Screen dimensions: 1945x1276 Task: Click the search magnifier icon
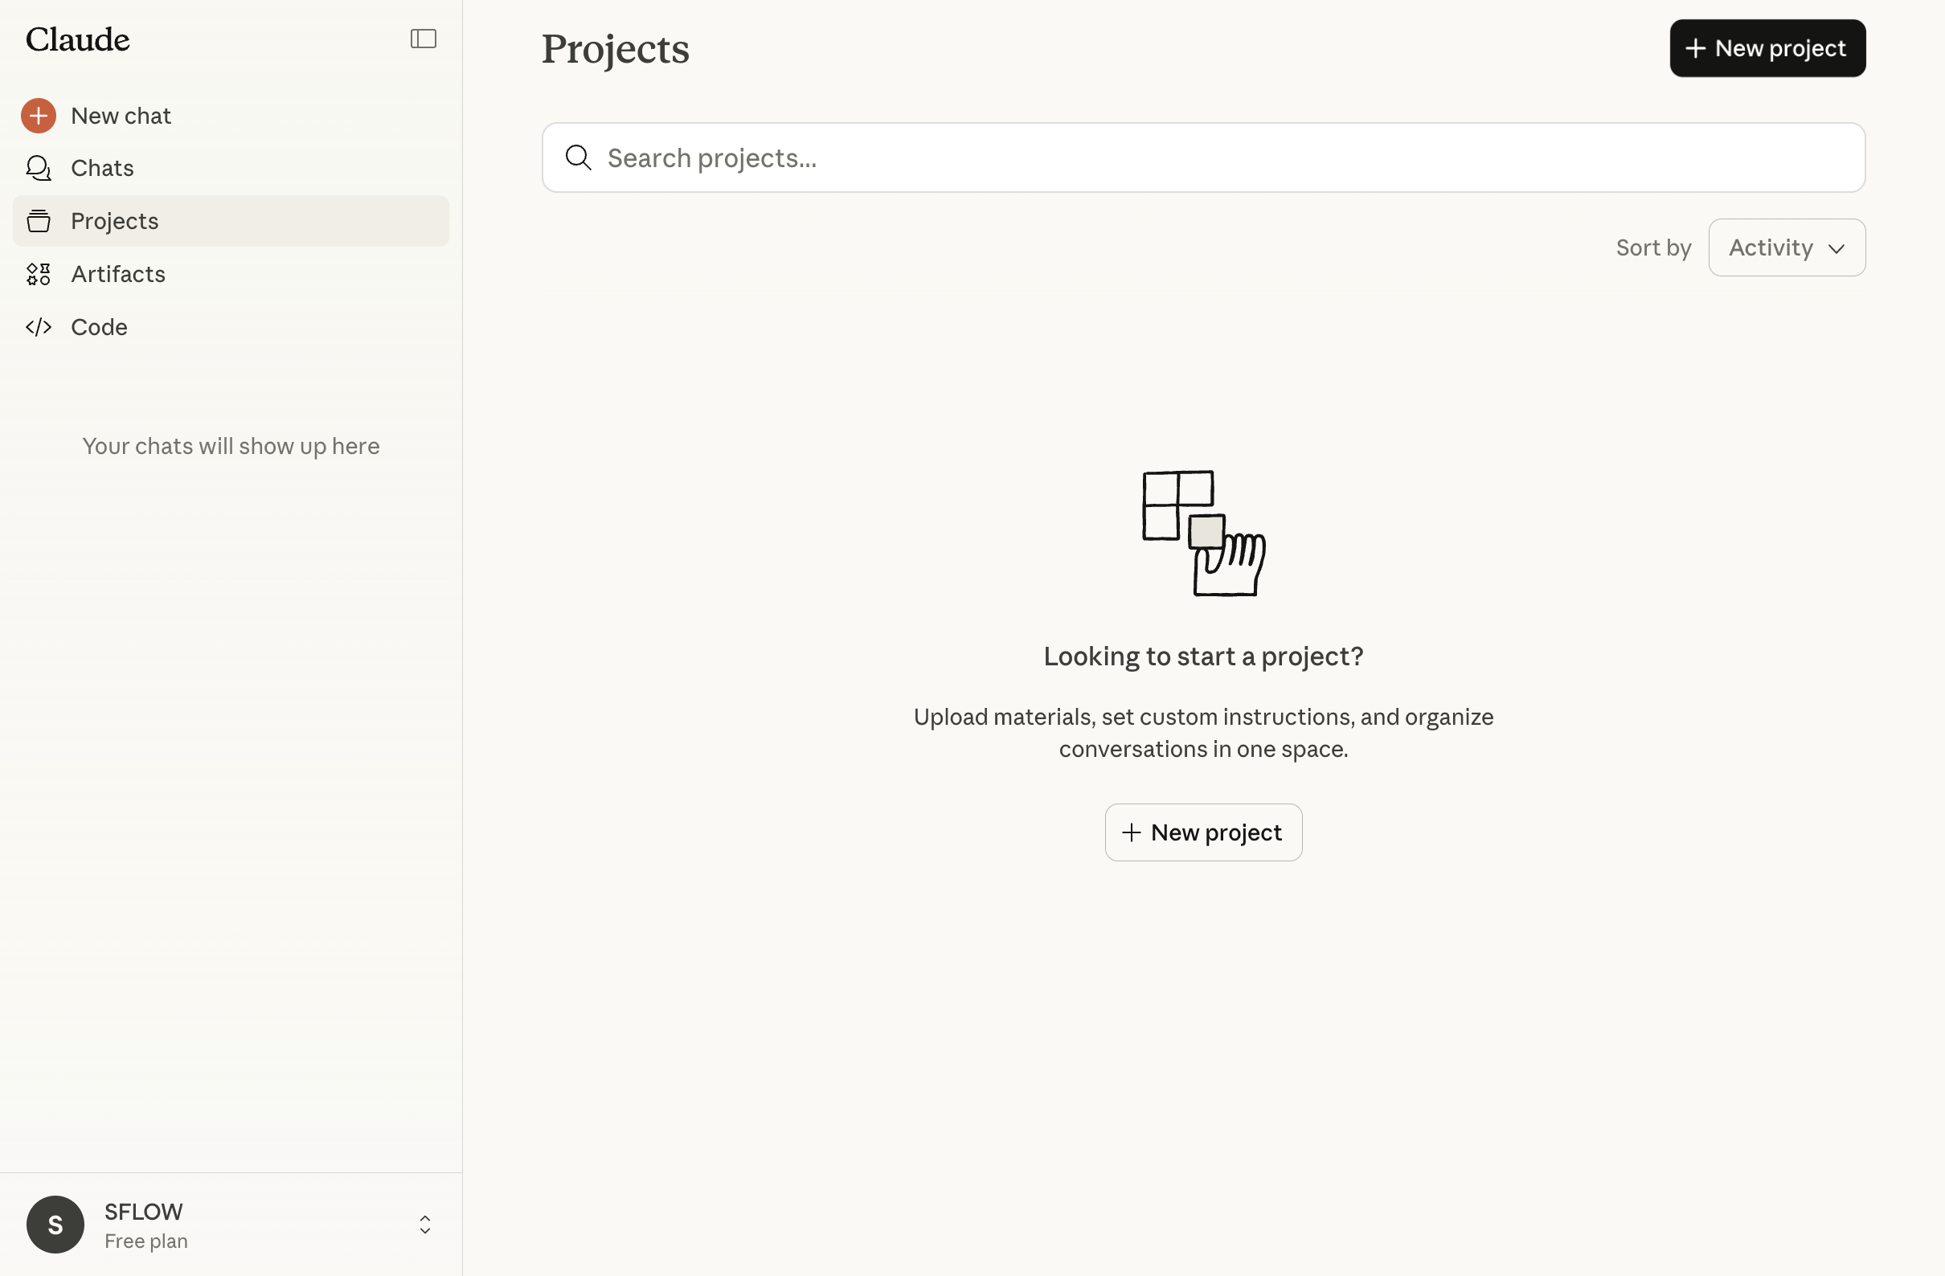pos(578,157)
